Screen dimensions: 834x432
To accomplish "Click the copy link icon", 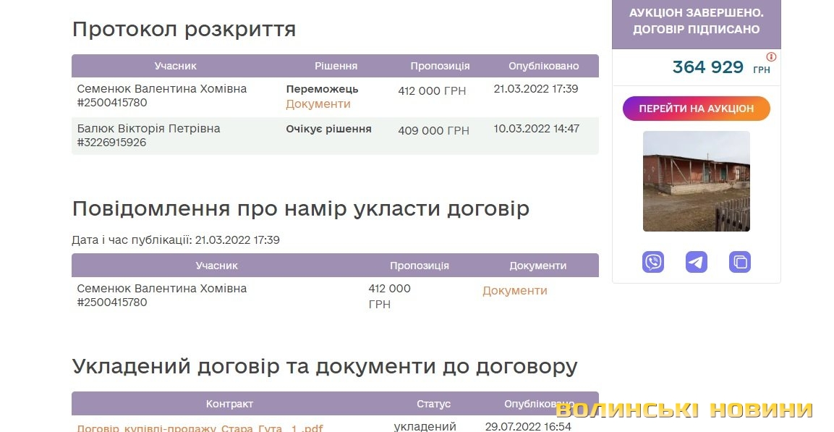I will click(x=740, y=262).
